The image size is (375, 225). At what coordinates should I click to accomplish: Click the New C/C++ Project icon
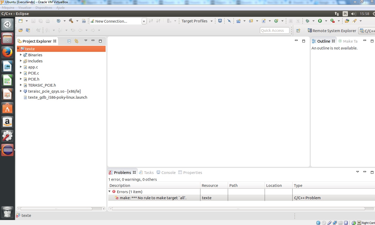(238, 21)
